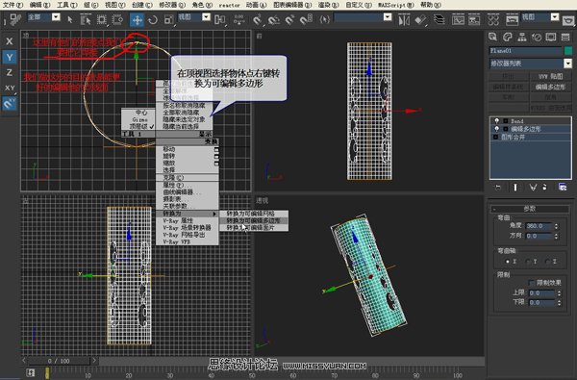Click the Select Object arrow tool
This screenshot has height=380, width=577.
(x=70, y=19)
